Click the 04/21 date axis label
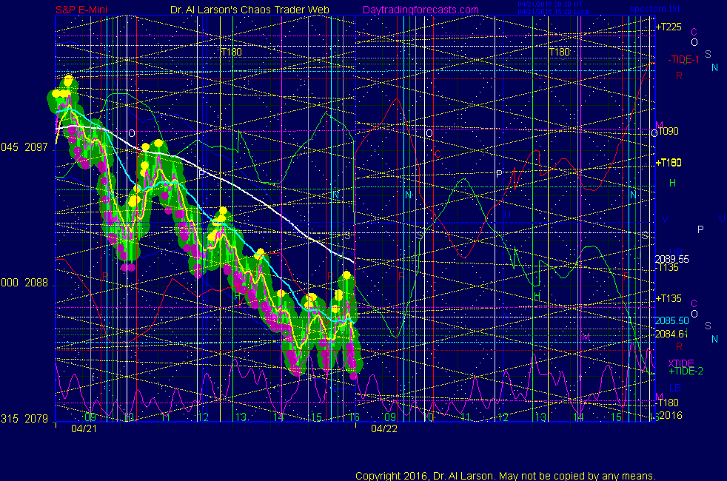 (84, 428)
